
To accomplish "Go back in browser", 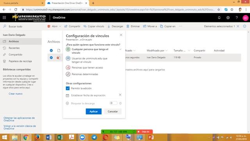I will [x=4, y=9].
